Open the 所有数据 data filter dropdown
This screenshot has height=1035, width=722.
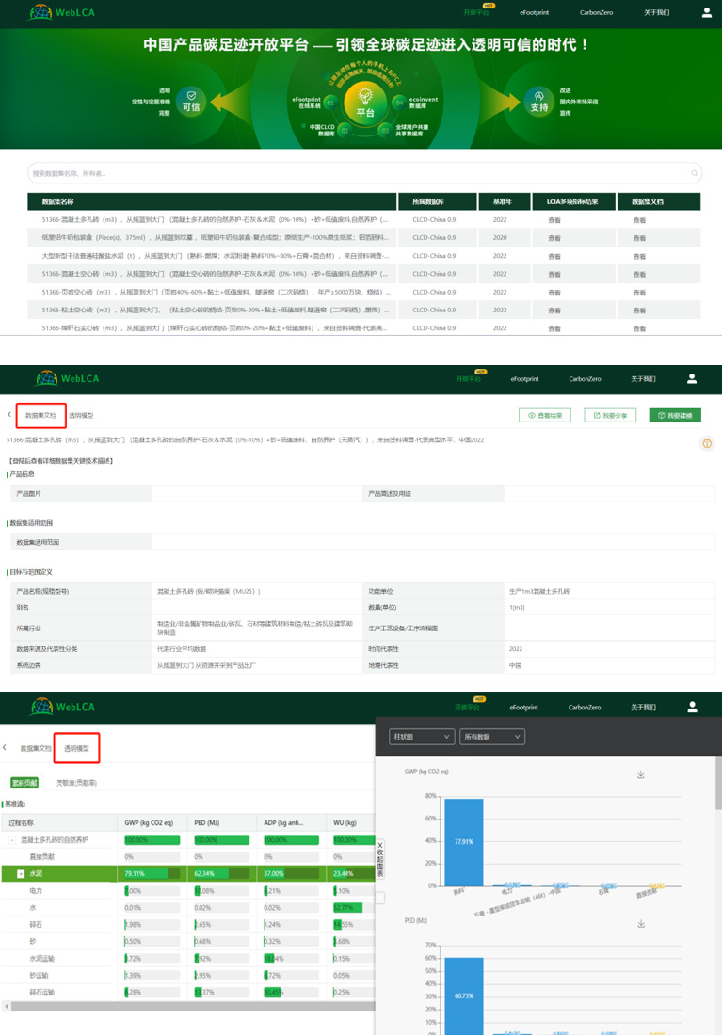492,737
